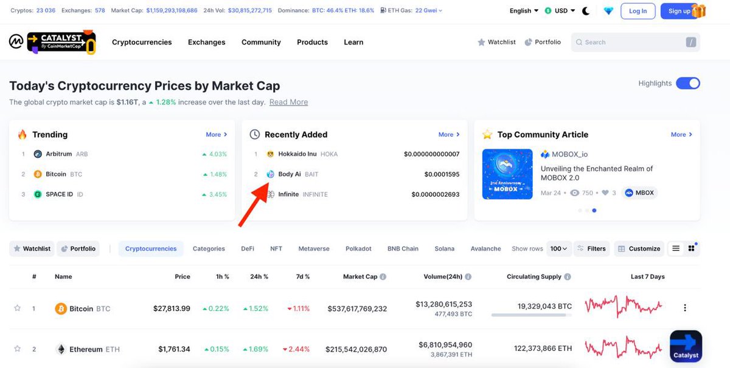Select the Categories tab
Image resolution: width=730 pixels, height=368 pixels.
coord(209,248)
